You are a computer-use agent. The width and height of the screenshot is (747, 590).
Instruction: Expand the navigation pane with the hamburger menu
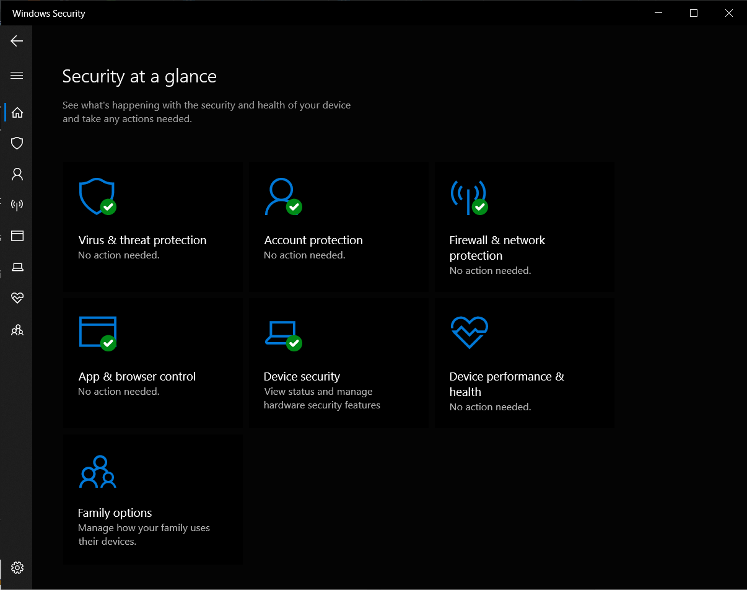[17, 75]
